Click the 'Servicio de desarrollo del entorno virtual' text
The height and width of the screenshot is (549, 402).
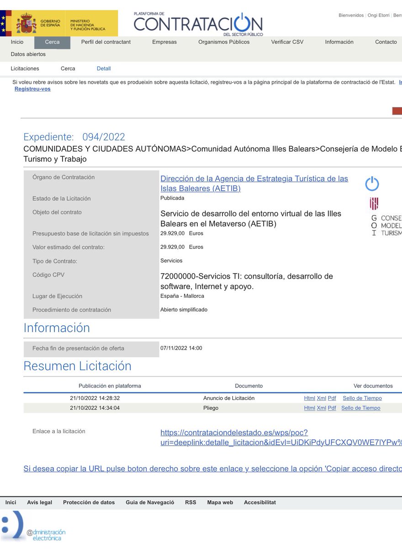(x=251, y=219)
